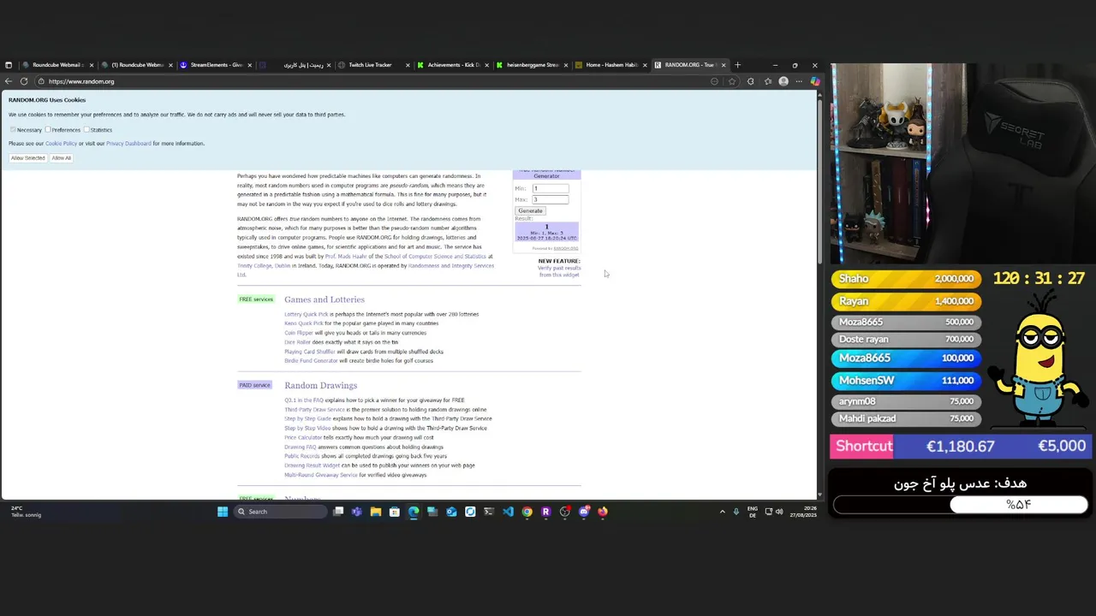Image resolution: width=1096 pixels, height=616 pixels.
Task: Open Discord from taskbar
Action: [x=584, y=512]
